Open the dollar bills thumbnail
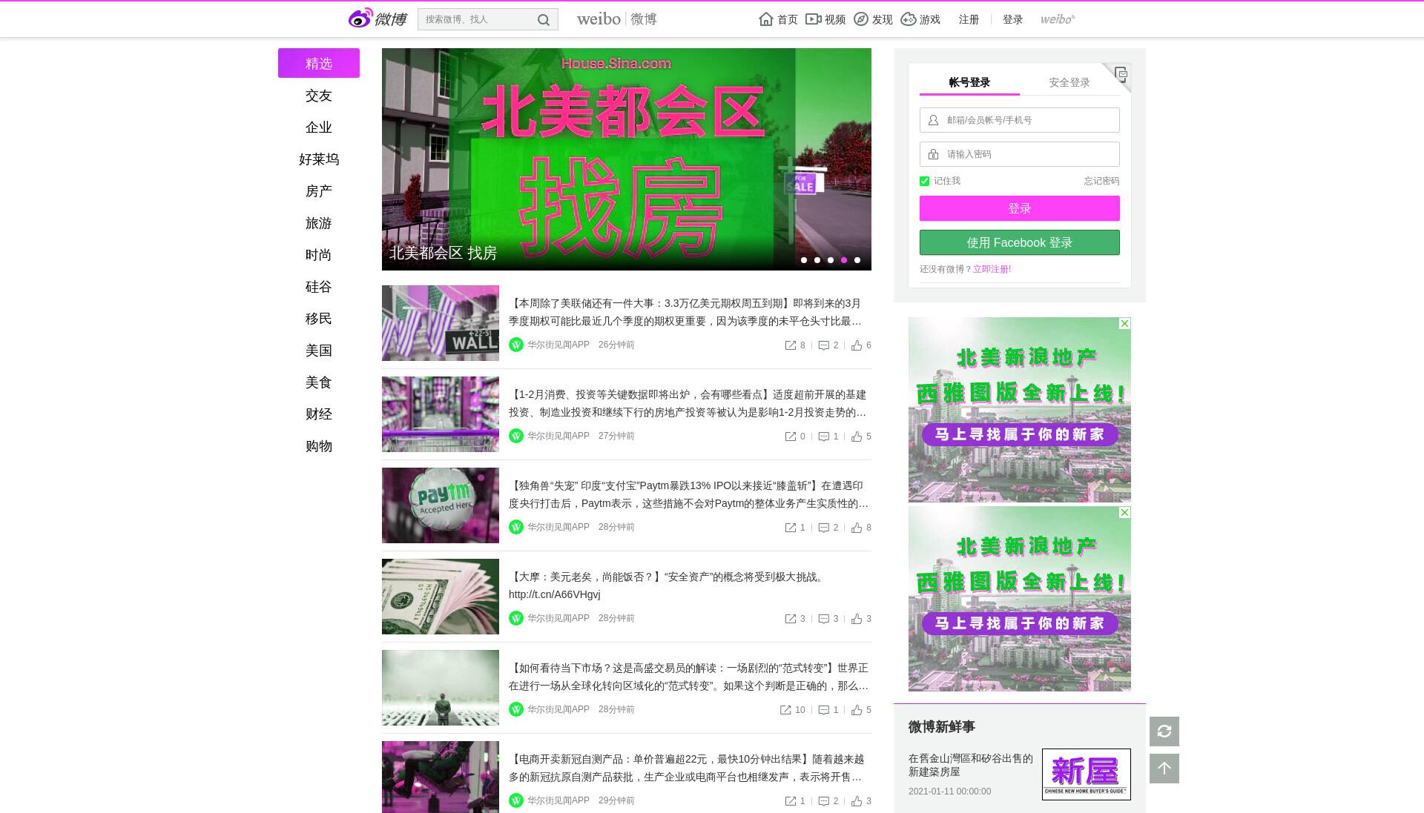 [441, 597]
